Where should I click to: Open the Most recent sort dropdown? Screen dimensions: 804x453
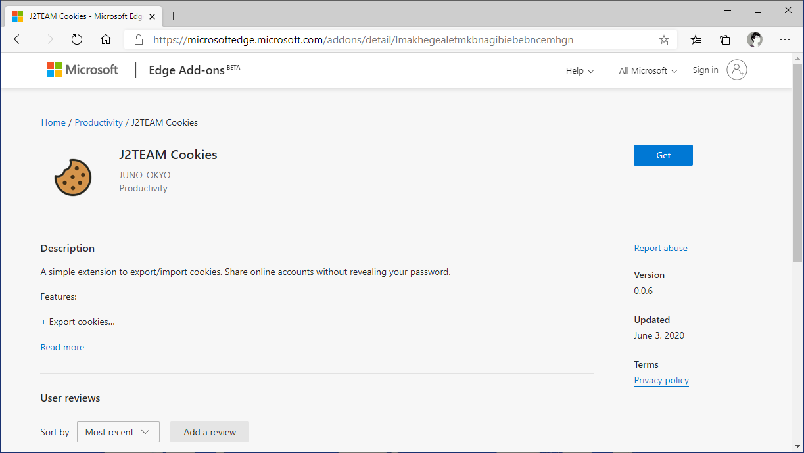[118, 432]
